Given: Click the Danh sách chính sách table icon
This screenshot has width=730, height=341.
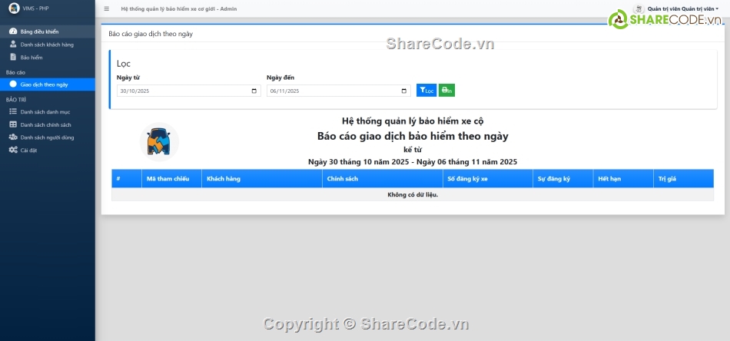Looking at the screenshot, I should click(13, 124).
